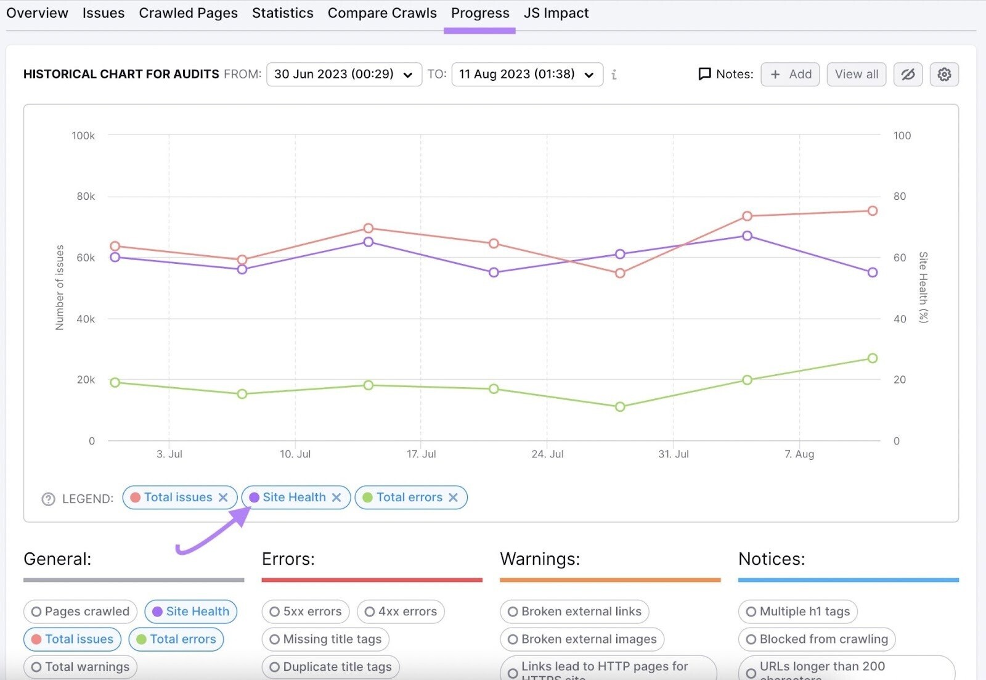Click the highest red data point on chart

tap(872, 210)
